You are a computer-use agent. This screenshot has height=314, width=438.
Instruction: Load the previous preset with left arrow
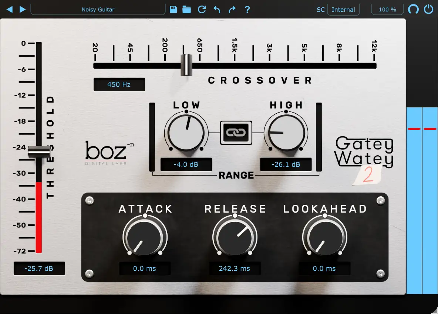point(10,10)
